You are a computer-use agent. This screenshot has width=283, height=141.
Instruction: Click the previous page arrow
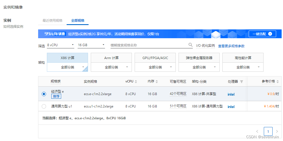click(x=257, y=131)
